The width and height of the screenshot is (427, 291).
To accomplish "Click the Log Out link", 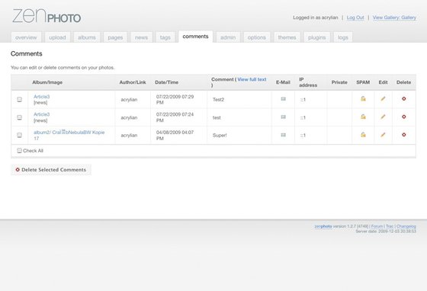I will click(x=355, y=18).
